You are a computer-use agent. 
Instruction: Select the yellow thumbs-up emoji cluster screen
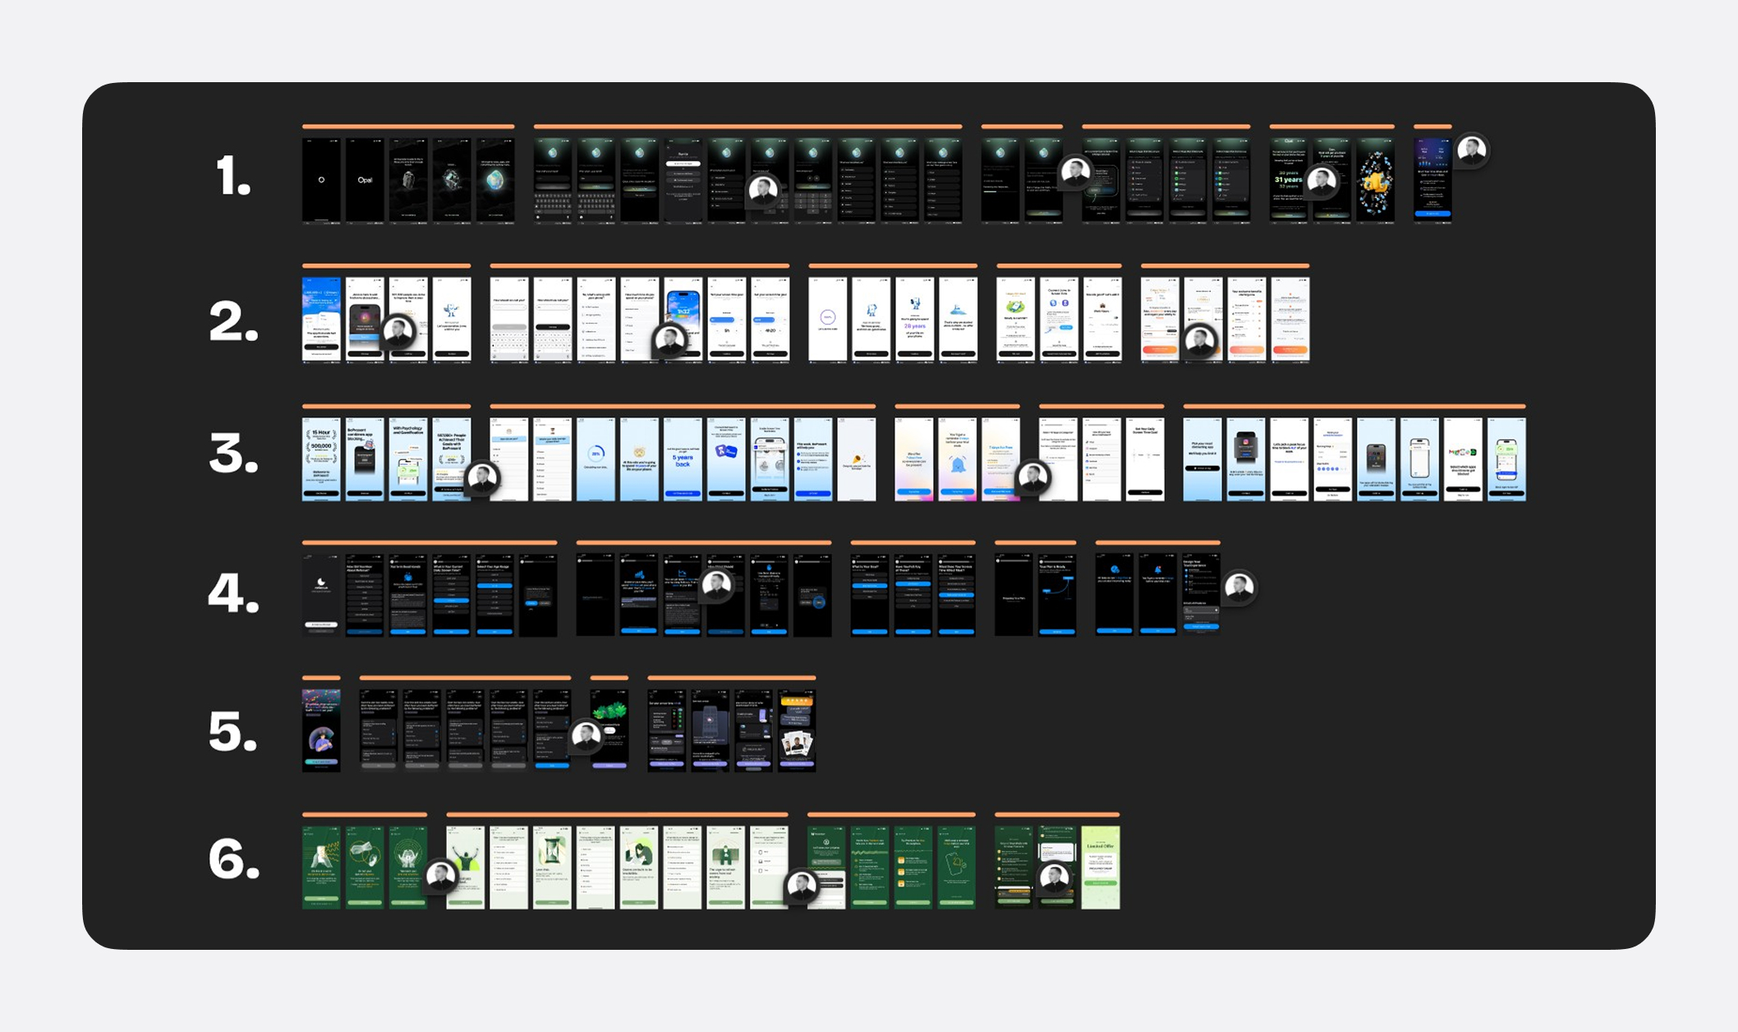1376,180
